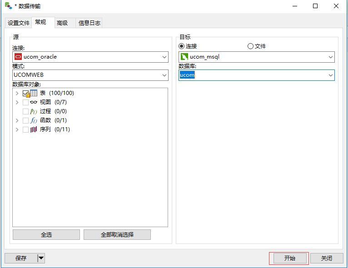Open the source connection ucom_oracle dropdown

(164, 57)
